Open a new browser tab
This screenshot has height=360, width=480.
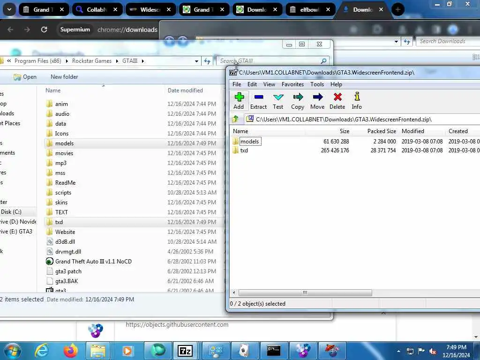(x=397, y=9)
